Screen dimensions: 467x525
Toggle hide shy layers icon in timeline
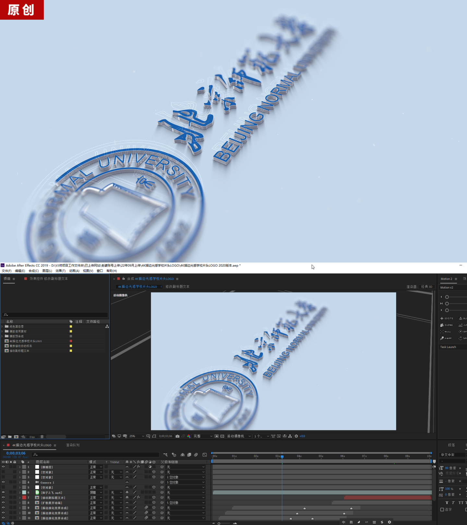tap(183, 455)
